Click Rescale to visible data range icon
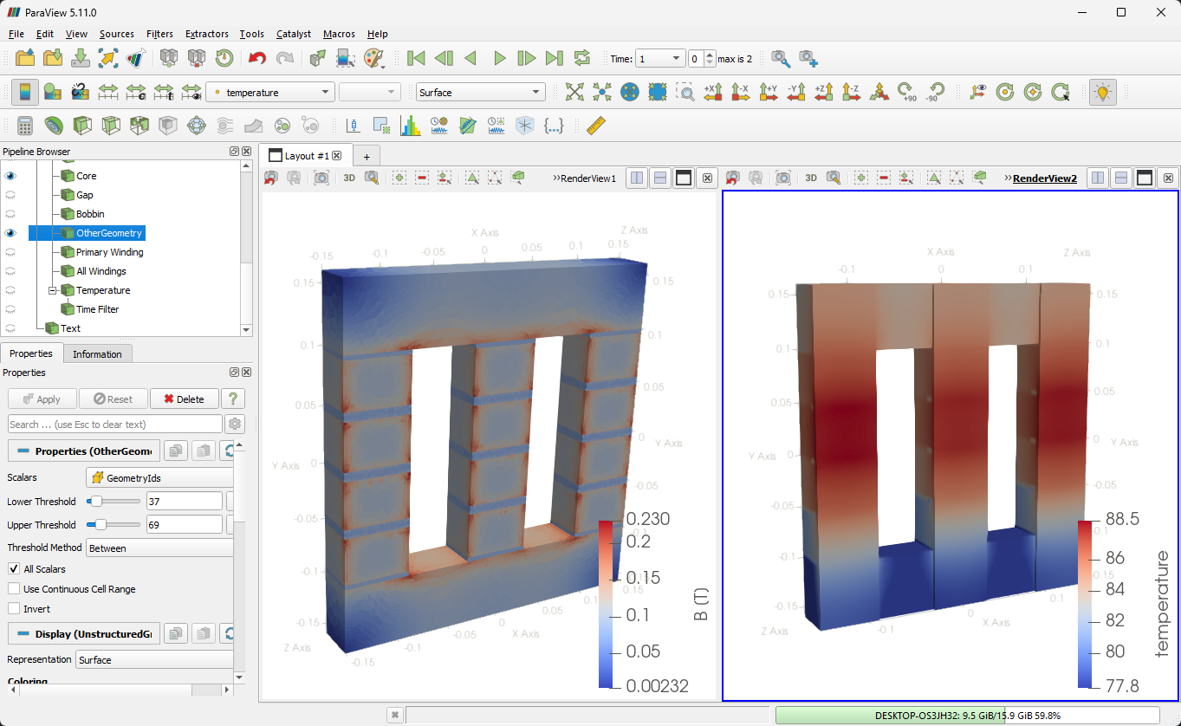This screenshot has height=726, width=1181. (x=191, y=92)
